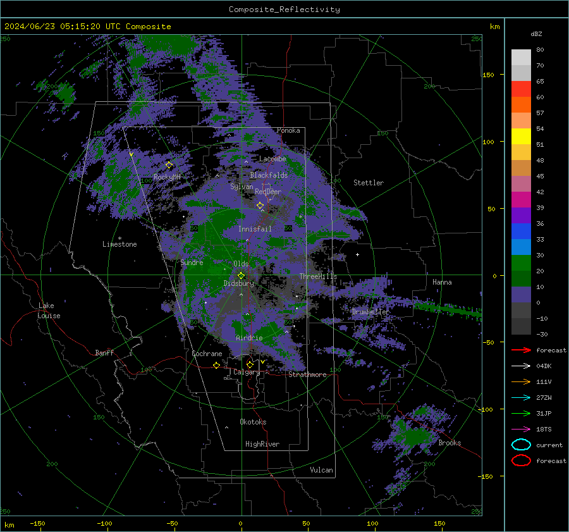Click the asterisk marker above Limestone
The width and height of the screenshot is (569, 532).
coord(119,238)
